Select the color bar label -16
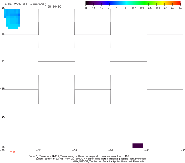 tap(85, 8)
